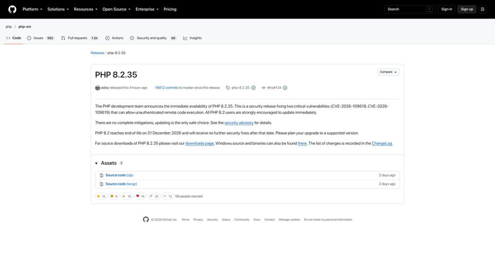Viewport: 495px width, 278px height.
Task: Click '56 people reacted' text
Action: point(189,196)
